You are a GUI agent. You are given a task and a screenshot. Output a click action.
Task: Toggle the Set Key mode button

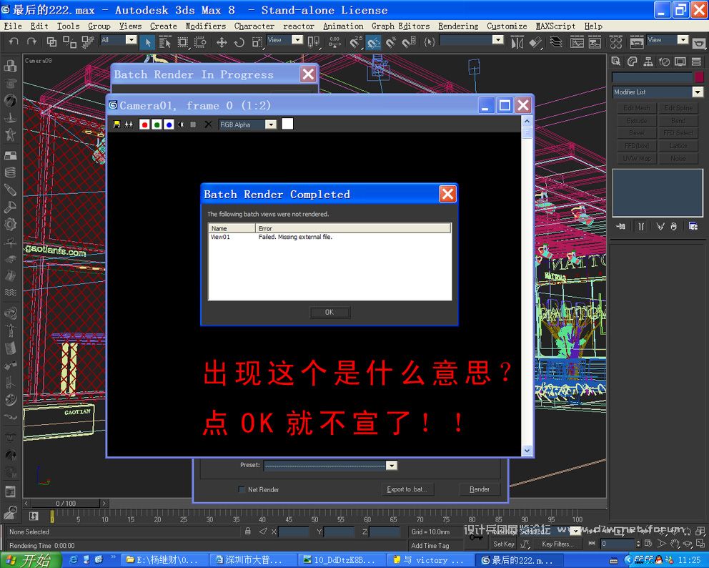503,544
